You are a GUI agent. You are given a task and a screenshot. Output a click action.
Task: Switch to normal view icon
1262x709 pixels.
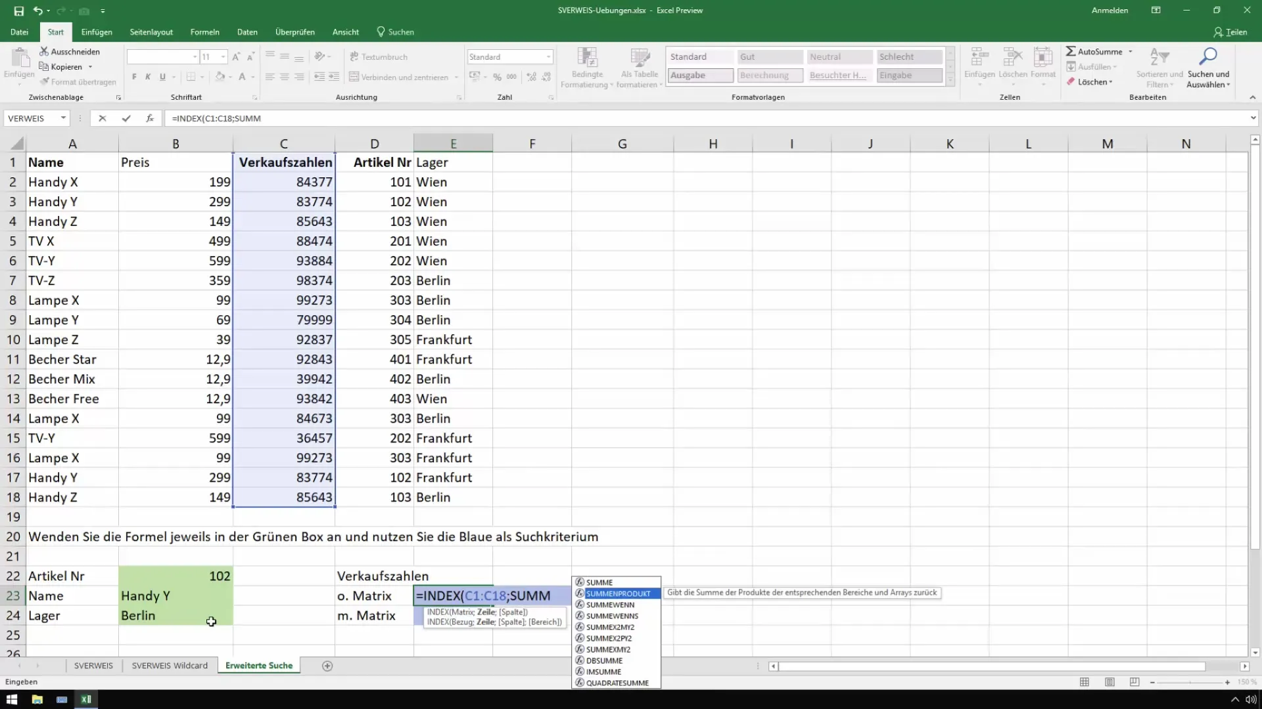pos(1085,682)
